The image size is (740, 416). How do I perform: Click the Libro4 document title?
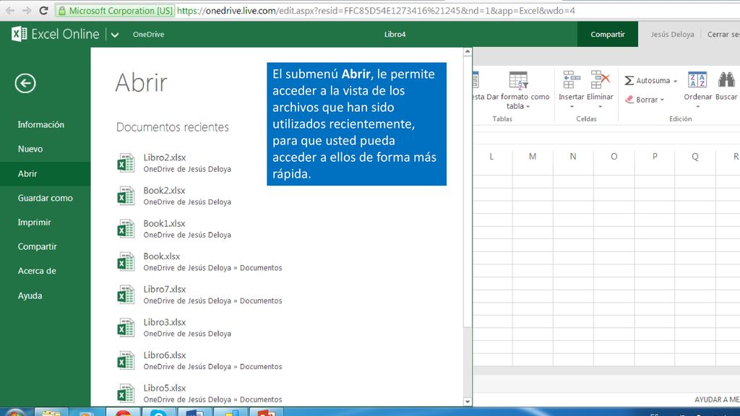[x=395, y=35]
